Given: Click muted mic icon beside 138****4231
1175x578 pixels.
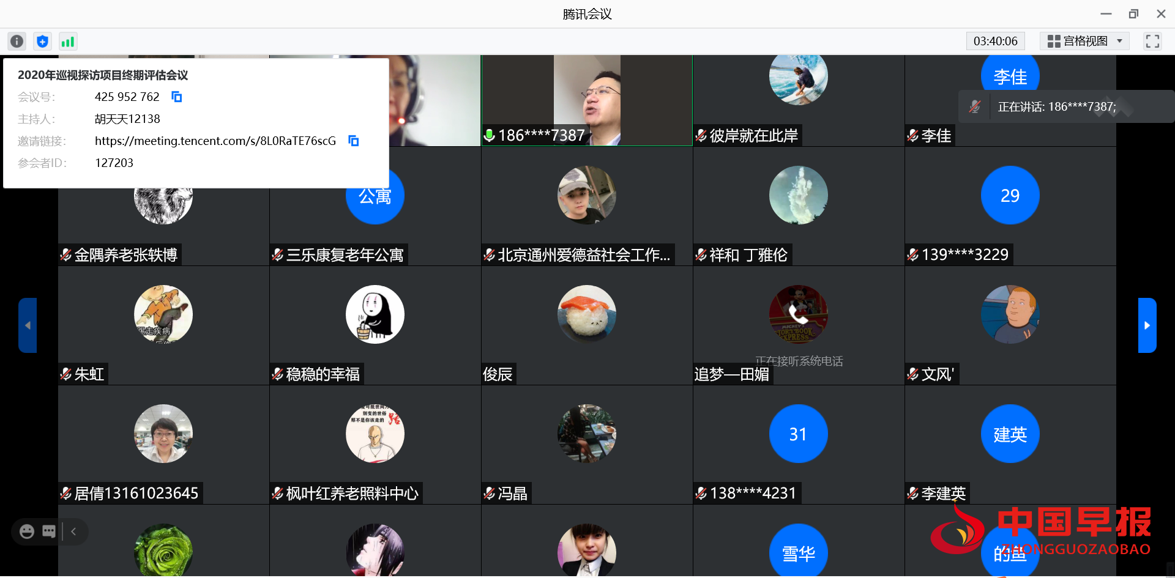Looking at the screenshot, I should 701,494.
